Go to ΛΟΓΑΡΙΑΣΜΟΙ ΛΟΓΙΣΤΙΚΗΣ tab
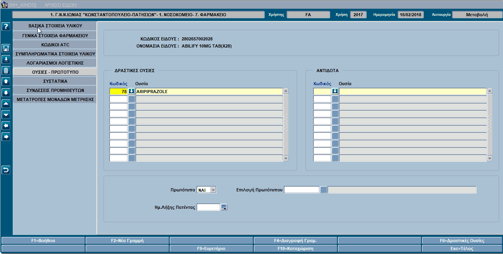 point(55,63)
